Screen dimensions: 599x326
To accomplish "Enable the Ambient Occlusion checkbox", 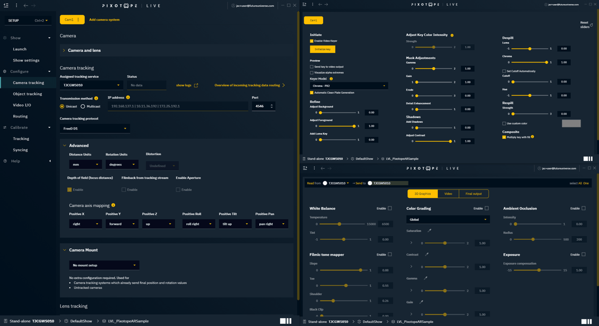I will point(583,209).
